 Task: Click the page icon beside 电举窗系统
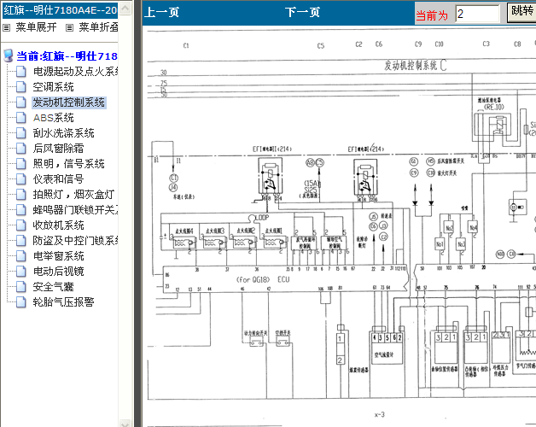pos(21,256)
